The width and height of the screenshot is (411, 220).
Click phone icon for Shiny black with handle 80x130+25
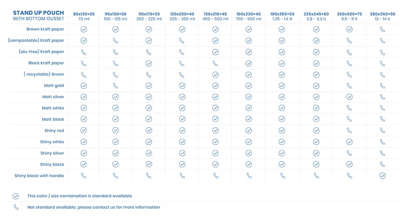[x=84, y=176]
